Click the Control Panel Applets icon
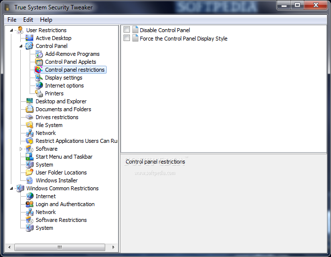 tap(39, 62)
